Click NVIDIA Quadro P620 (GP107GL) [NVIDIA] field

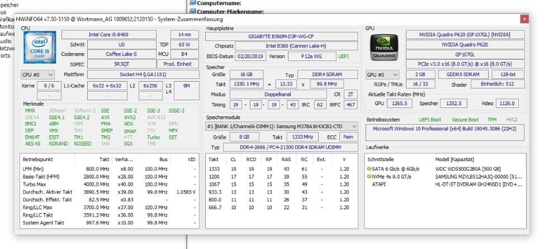(465, 35)
